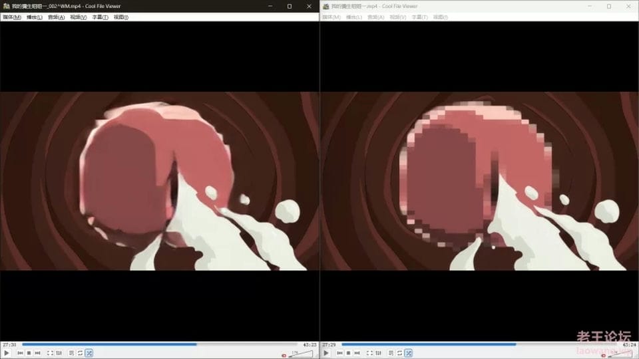Close the left Cool File Viewer window

309,6
